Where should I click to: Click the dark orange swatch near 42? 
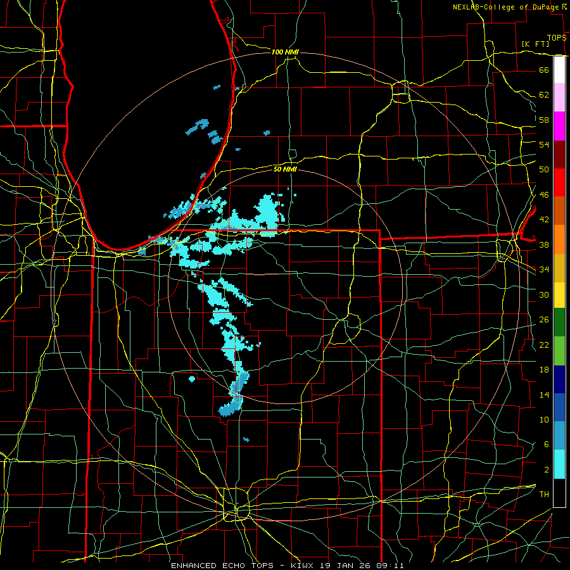point(559,211)
